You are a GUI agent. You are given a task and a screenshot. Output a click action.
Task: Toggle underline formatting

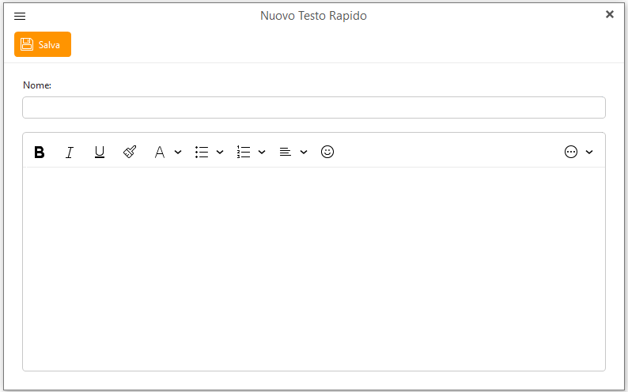coord(100,153)
